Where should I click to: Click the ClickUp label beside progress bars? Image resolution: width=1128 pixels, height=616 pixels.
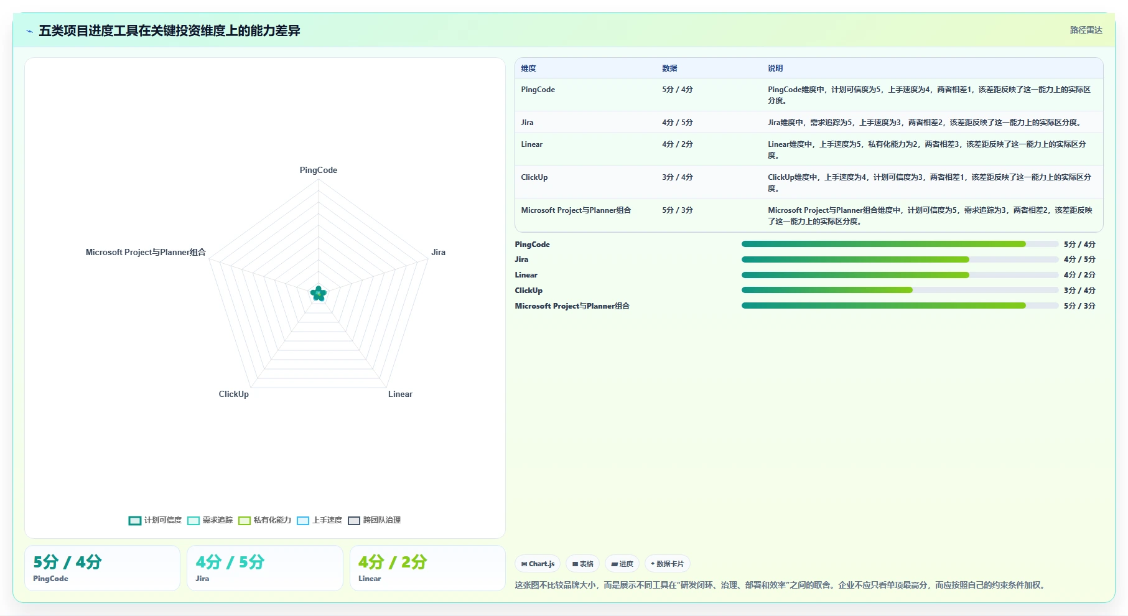point(528,291)
